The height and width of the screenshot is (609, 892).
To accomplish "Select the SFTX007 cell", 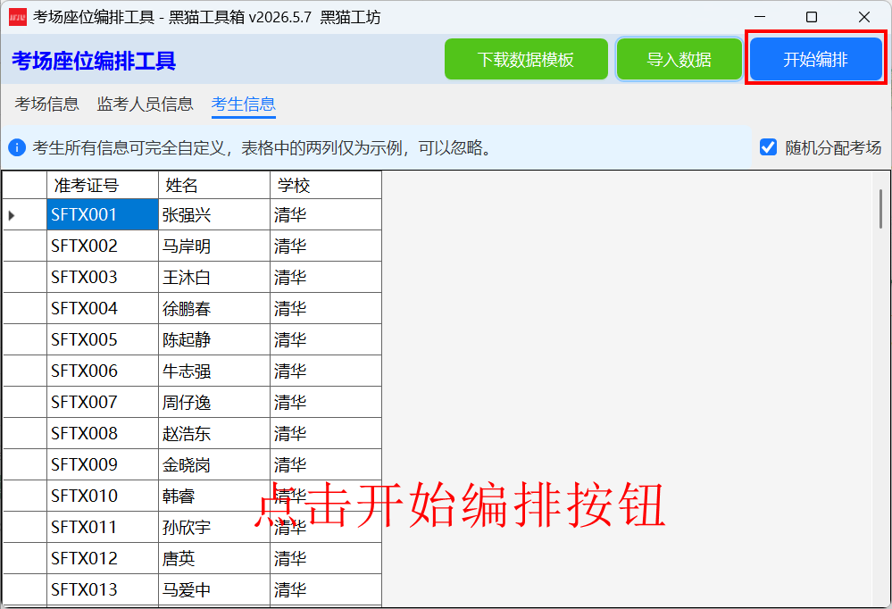I will coord(103,403).
